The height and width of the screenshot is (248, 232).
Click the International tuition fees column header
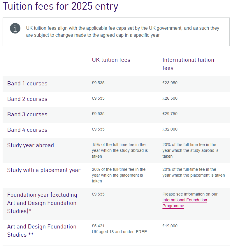(x=188, y=64)
